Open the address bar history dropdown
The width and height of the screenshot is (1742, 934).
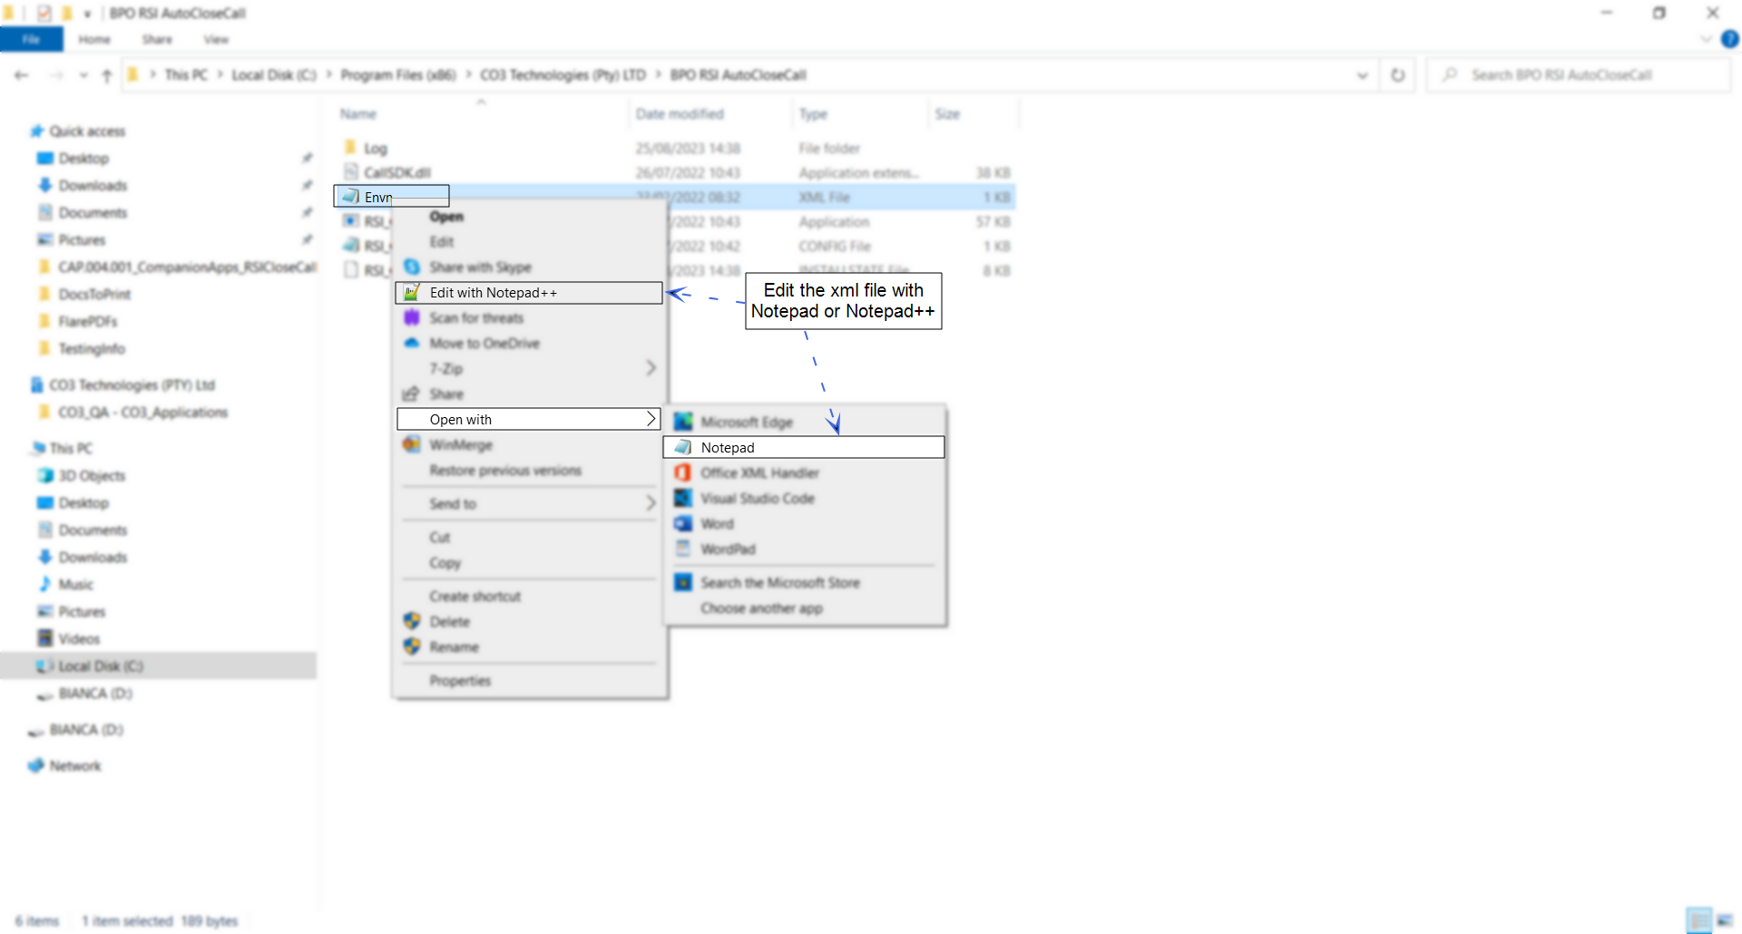(x=1362, y=75)
